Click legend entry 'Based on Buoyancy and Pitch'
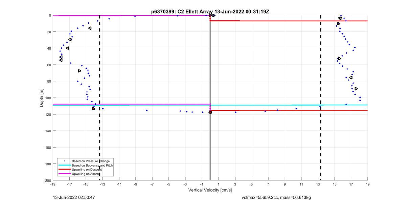 tap(92, 166)
